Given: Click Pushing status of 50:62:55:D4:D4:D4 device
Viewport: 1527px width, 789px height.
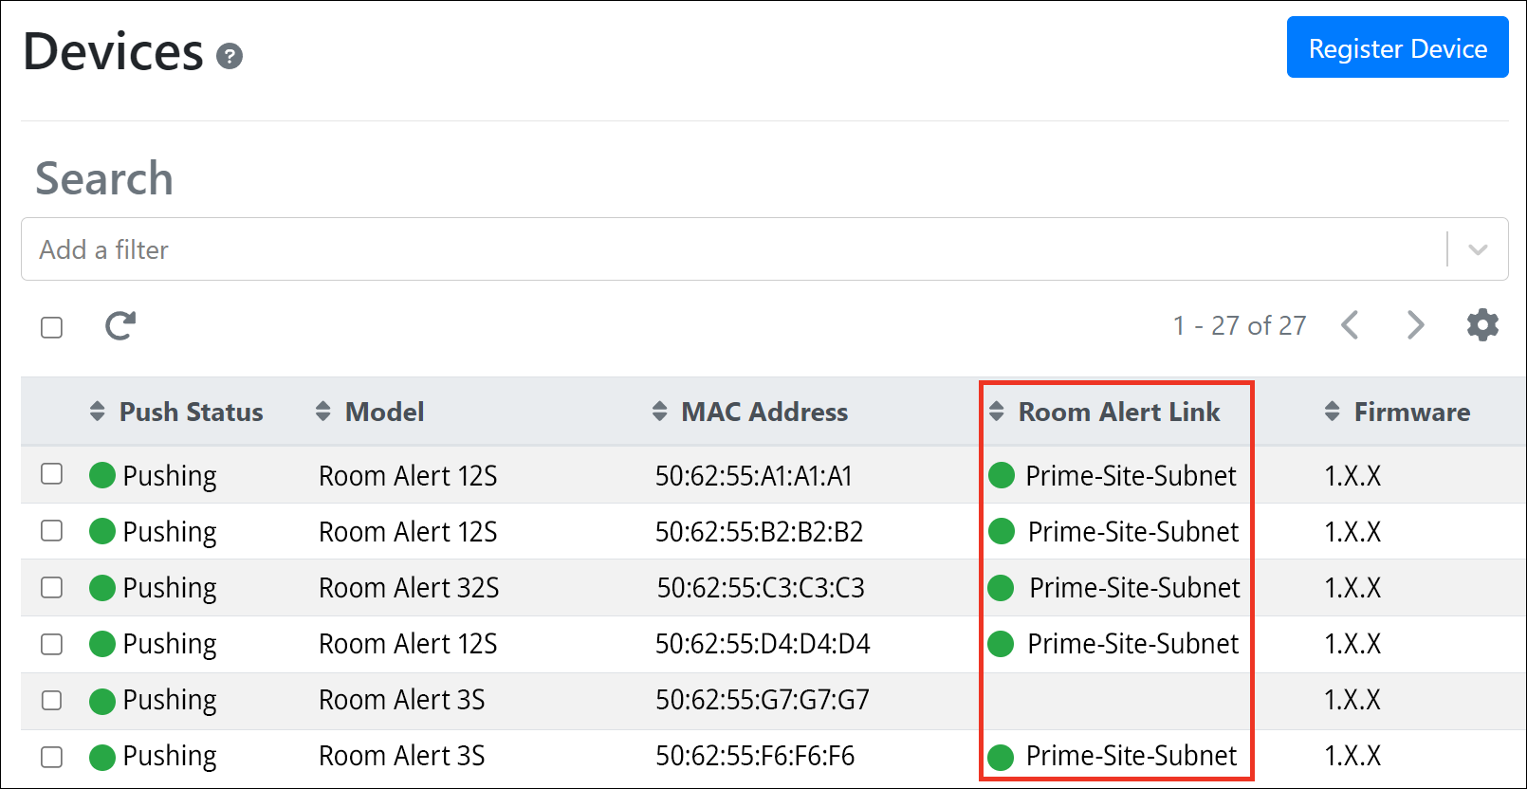Looking at the screenshot, I should [x=169, y=644].
